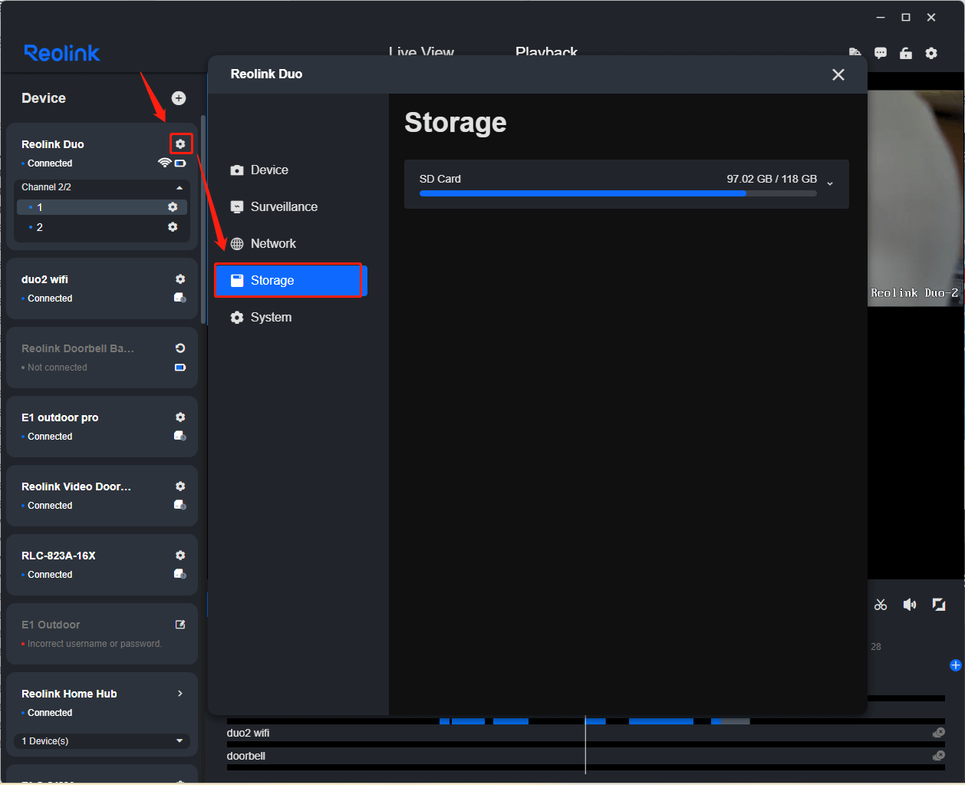965x785 pixels.
Task: Open the messages chat bubble icon
Action: [x=881, y=53]
